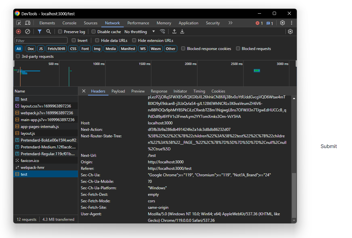Check 3rd-party requests
The height and width of the screenshot is (238, 352).
click(18, 56)
